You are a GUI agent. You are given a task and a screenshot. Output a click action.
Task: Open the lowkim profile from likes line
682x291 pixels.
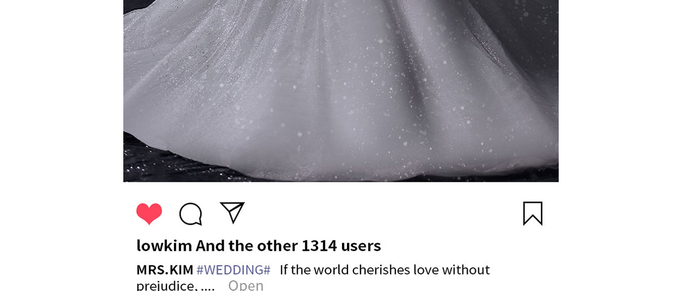pyautogui.click(x=164, y=245)
